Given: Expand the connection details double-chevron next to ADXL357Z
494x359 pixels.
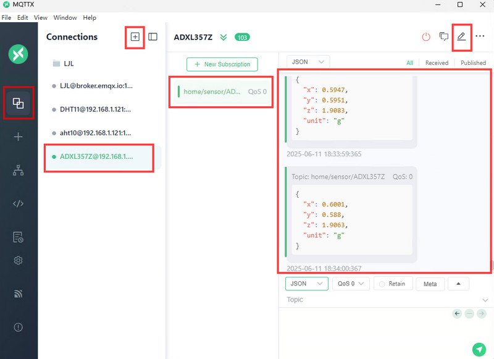Looking at the screenshot, I should [x=224, y=38].
